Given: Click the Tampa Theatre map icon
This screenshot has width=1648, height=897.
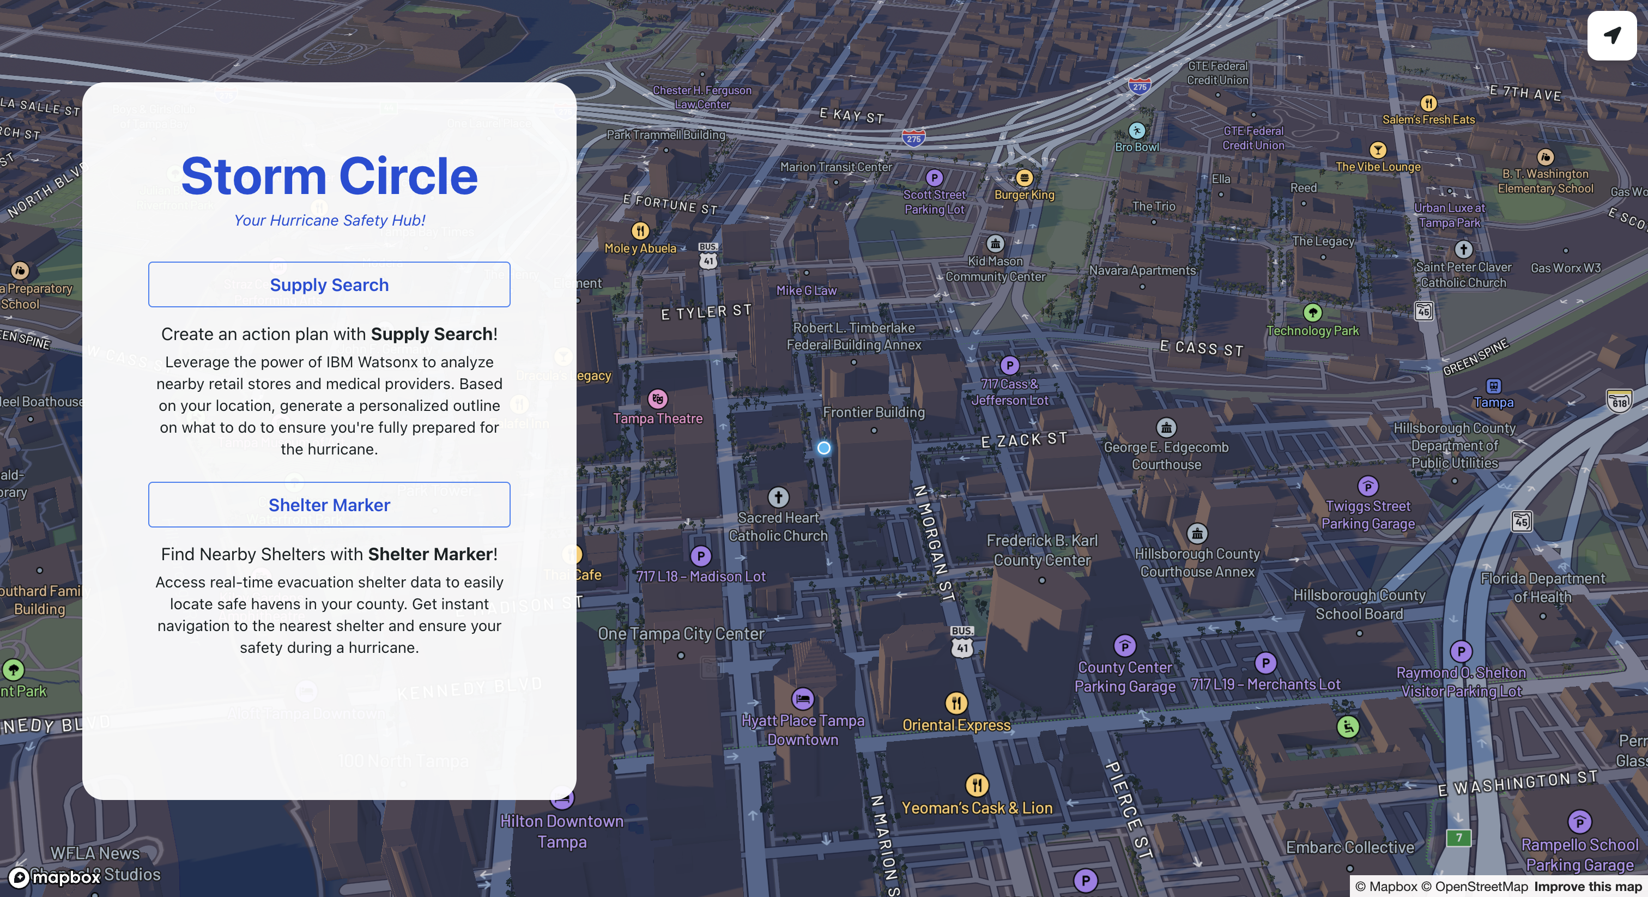Looking at the screenshot, I should (657, 399).
